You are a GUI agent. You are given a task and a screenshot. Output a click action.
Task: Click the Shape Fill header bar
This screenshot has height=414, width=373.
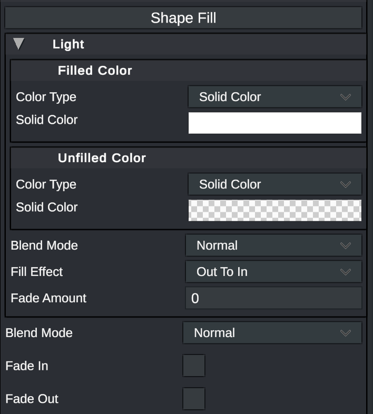click(183, 18)
